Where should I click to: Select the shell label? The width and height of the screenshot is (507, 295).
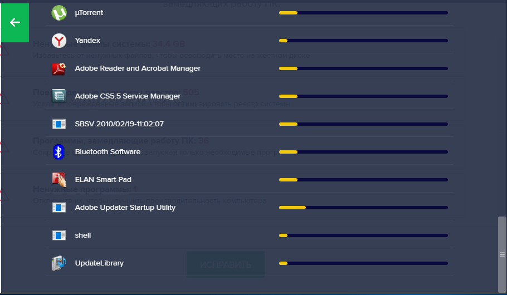[83, 235]
